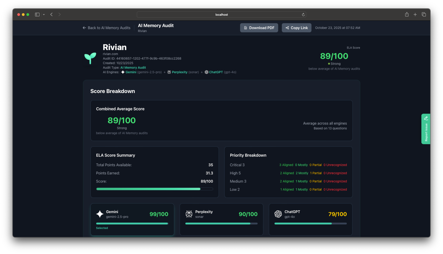Click Total Points Available value 35
The image size is (443, 254).
211,165
